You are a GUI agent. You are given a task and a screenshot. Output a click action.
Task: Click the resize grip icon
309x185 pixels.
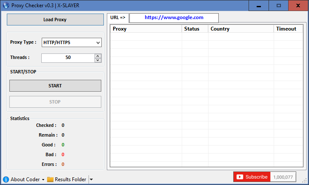(305, 180)
